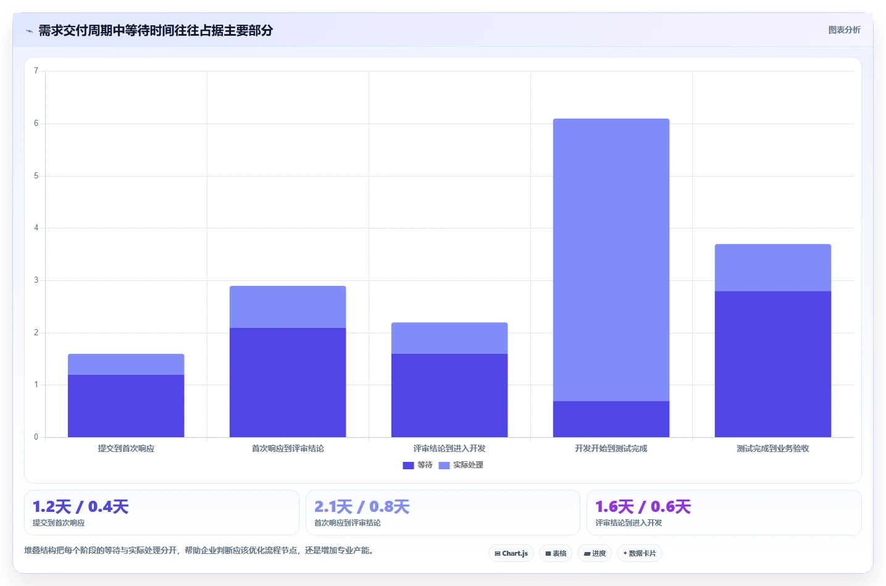This screenshot has width=886, height=586.
Task: Click the chart title 需求交付周期中等待时间往往占据主要部分
Action: (x=156, y=30)
